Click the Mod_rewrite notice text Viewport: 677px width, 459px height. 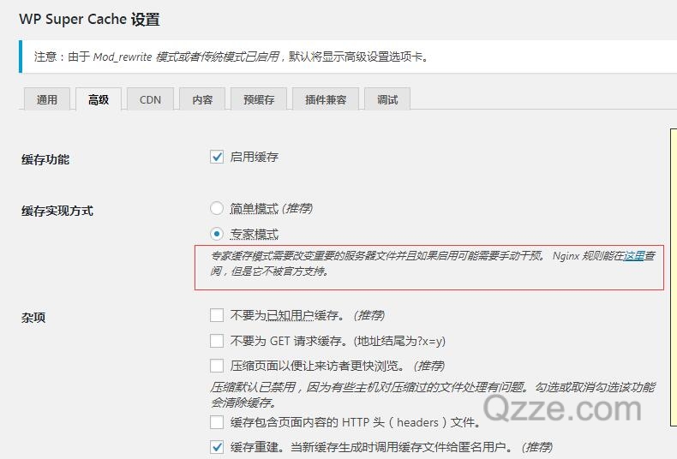click(x=231, y=57)
